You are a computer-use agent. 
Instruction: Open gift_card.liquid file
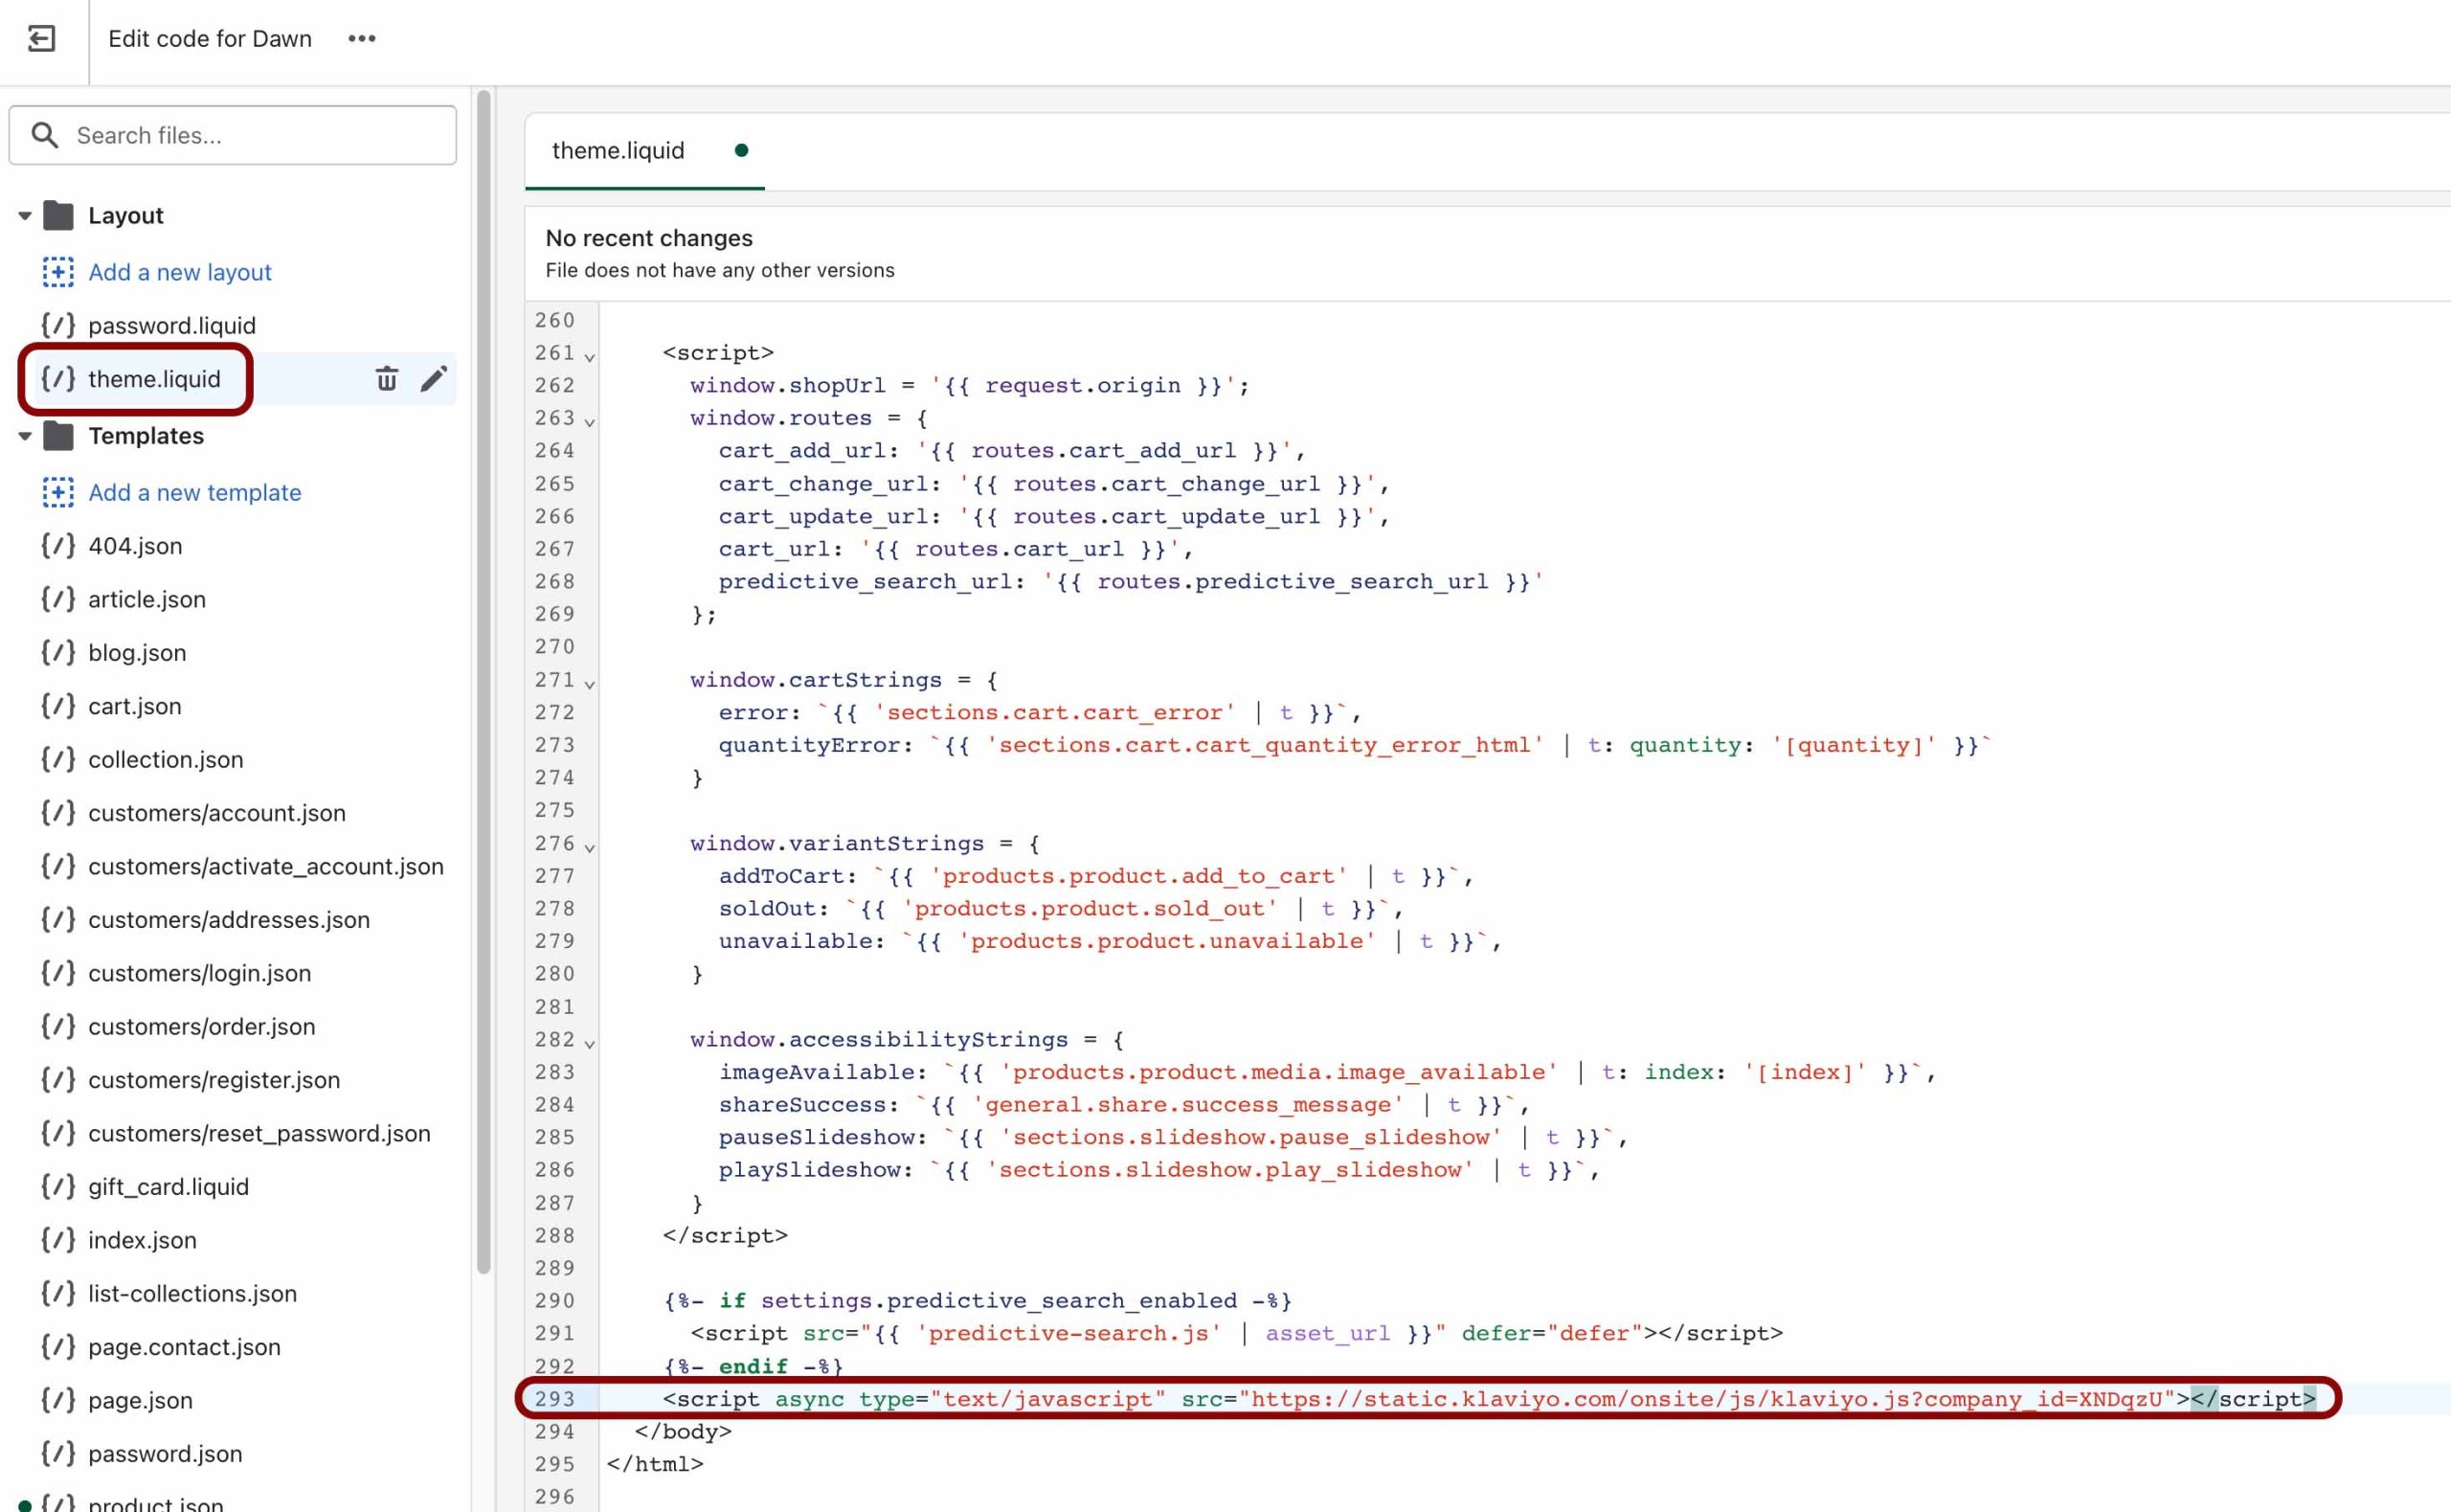169,1187
